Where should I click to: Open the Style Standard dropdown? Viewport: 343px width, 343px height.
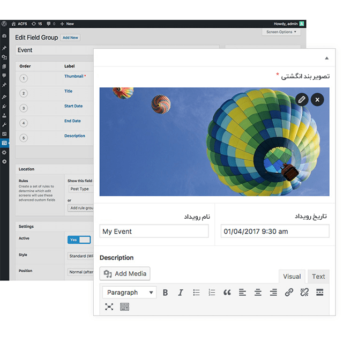tap(80, 256)
